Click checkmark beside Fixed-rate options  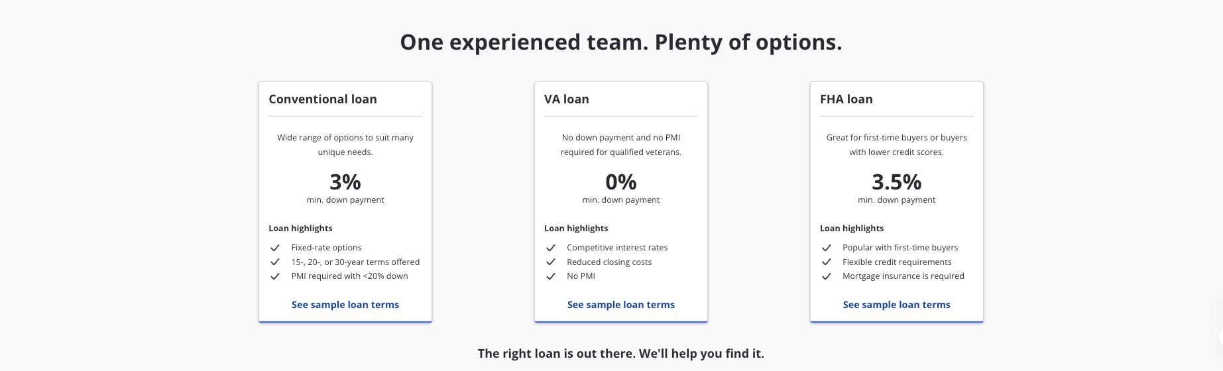click(x=275, y=248)
